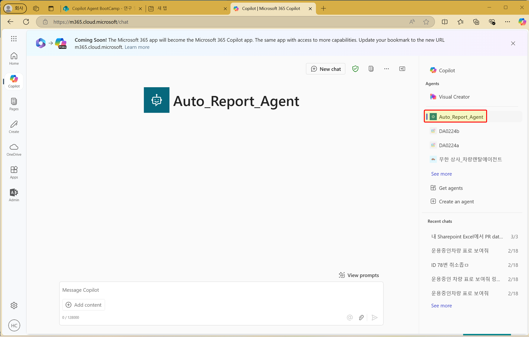Click the attach paperclip icon
This screenshot has height=337, width=529.
pos(361,318)
